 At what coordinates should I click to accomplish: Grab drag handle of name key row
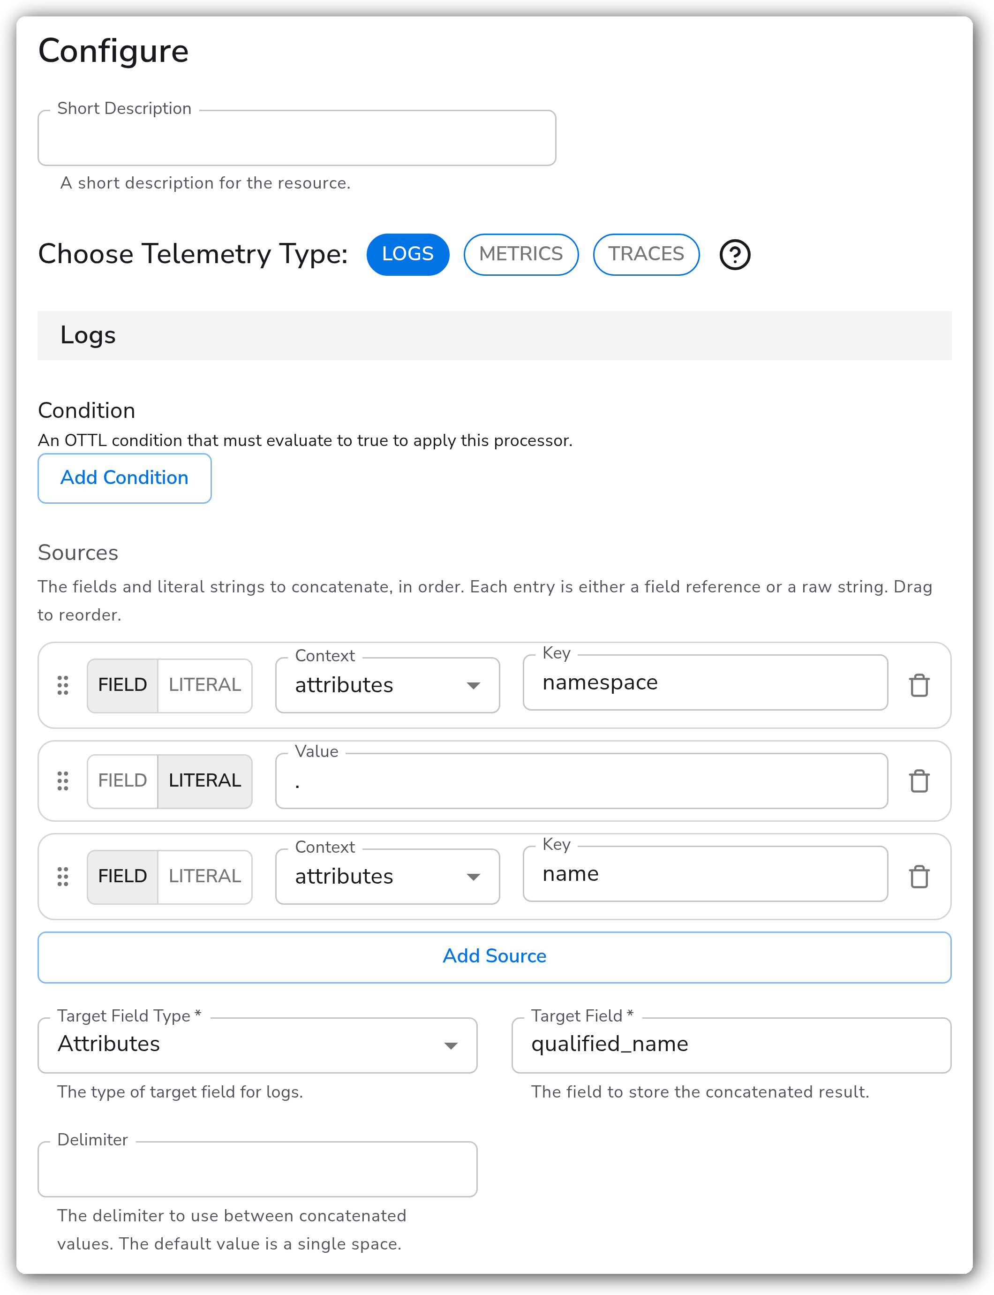pos(63,877)
